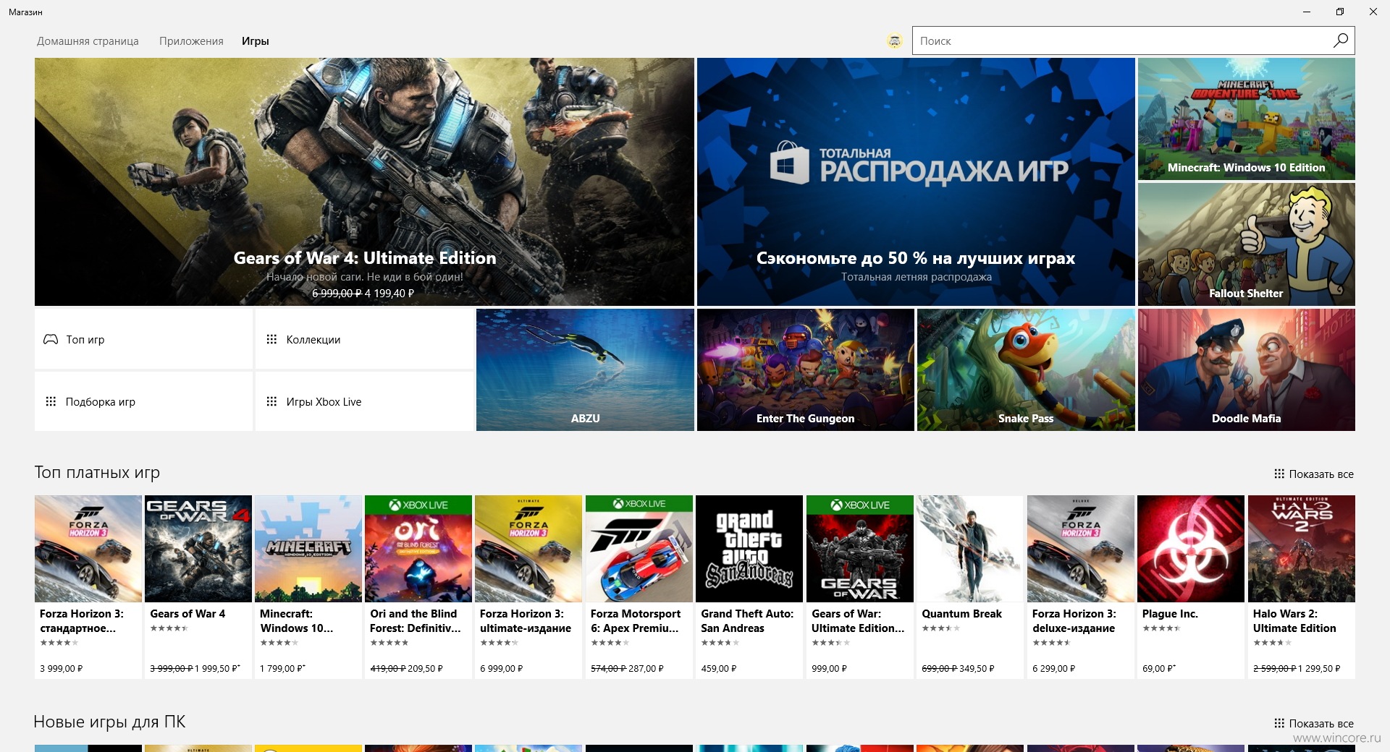Open the user account avatar icon
This screenshot has width=1390, height=752.
[895, 41]
